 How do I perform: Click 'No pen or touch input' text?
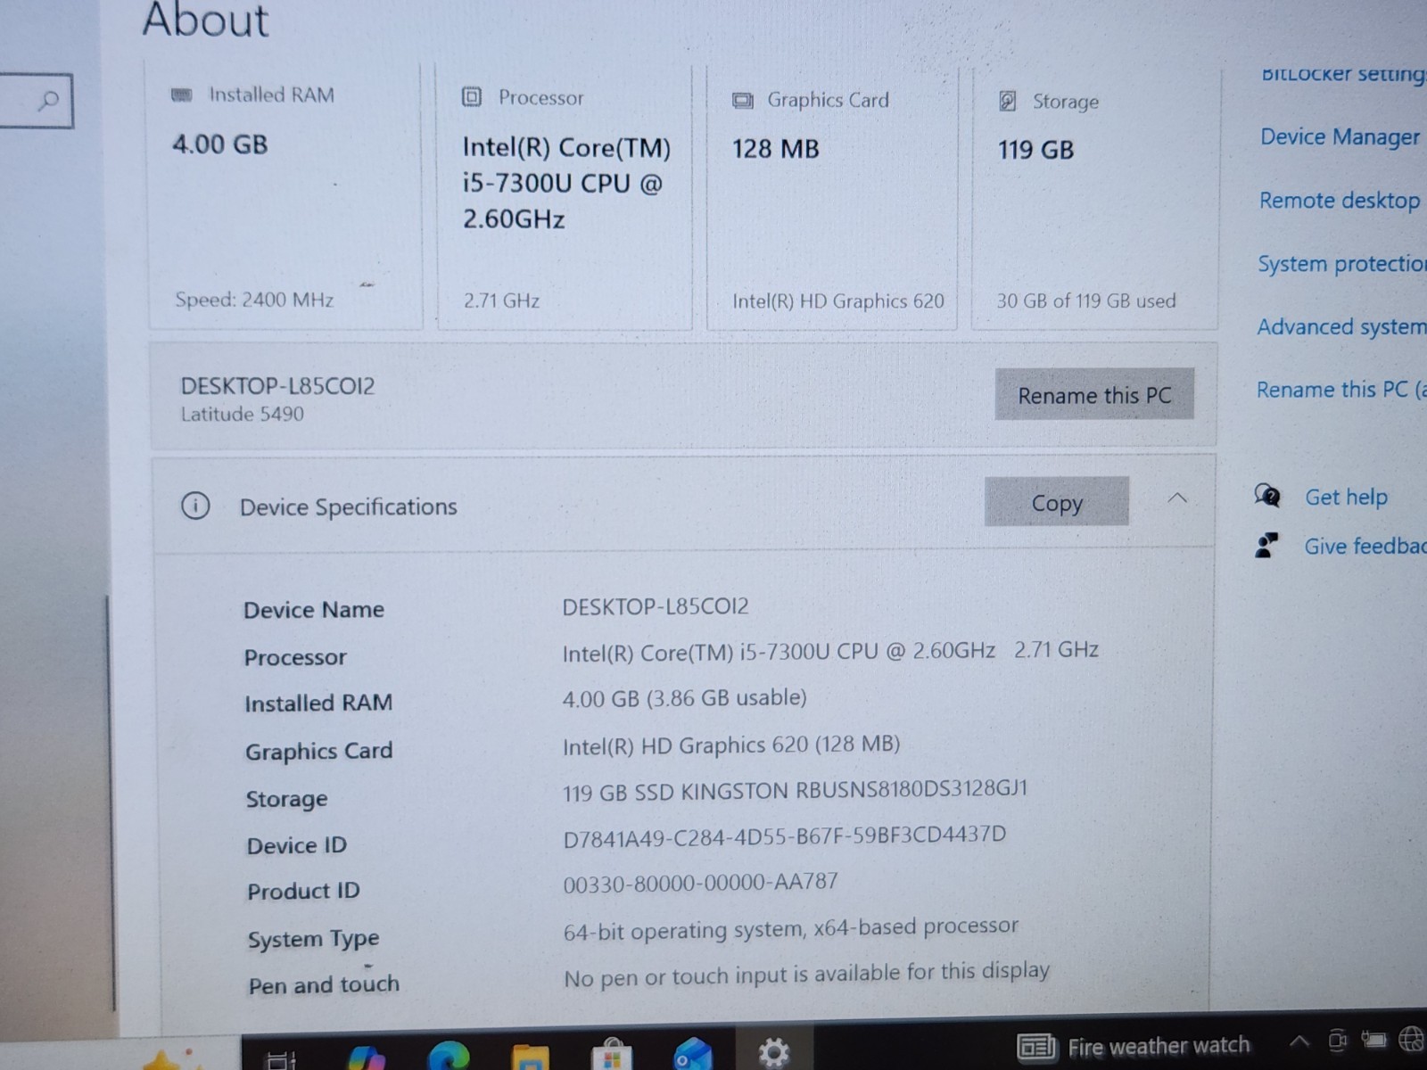806,974
